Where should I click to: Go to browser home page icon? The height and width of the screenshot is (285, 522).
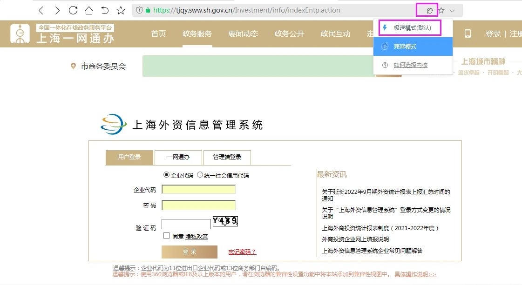click(89, 10)
